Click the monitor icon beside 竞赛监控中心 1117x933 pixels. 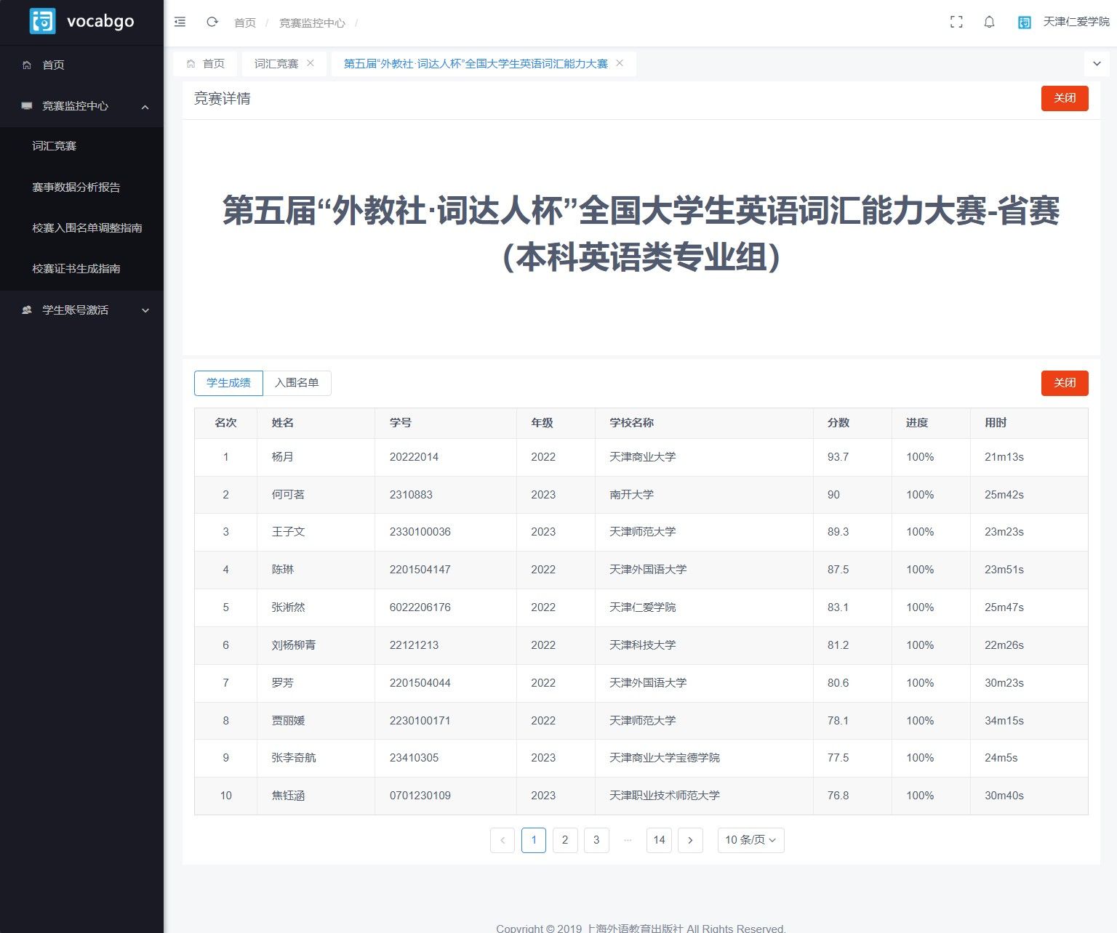point(27,106)
